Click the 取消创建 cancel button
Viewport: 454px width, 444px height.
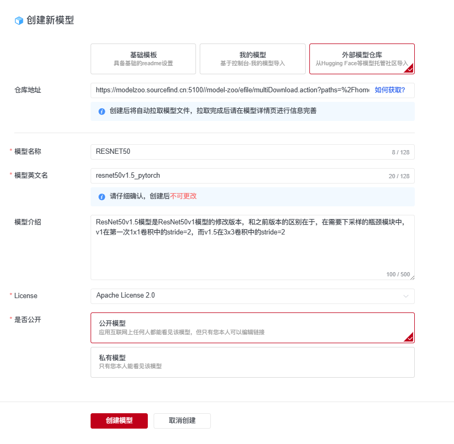tap(182, 421)
